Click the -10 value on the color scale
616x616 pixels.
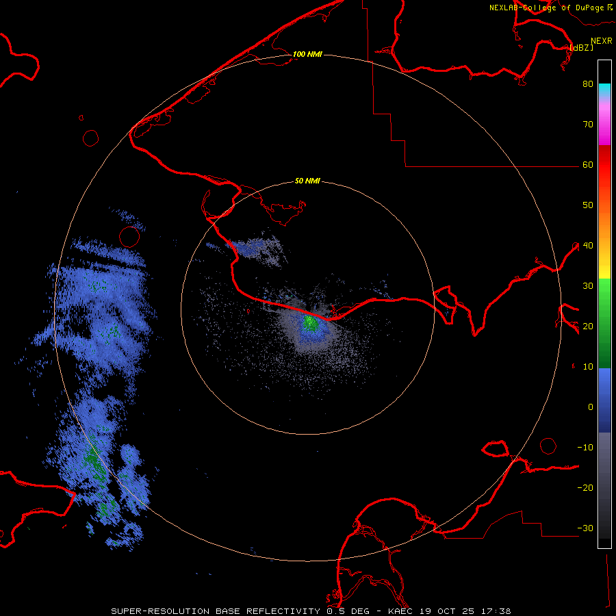pyautogui.click(x=585, y=448)
